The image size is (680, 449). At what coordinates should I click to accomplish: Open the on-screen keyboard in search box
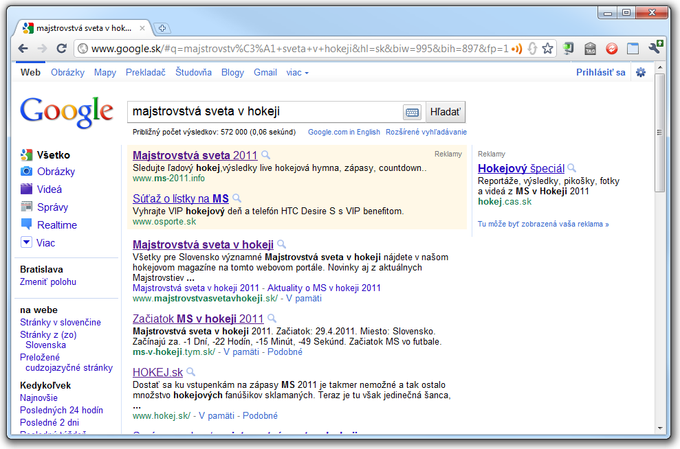coord(412,112)
